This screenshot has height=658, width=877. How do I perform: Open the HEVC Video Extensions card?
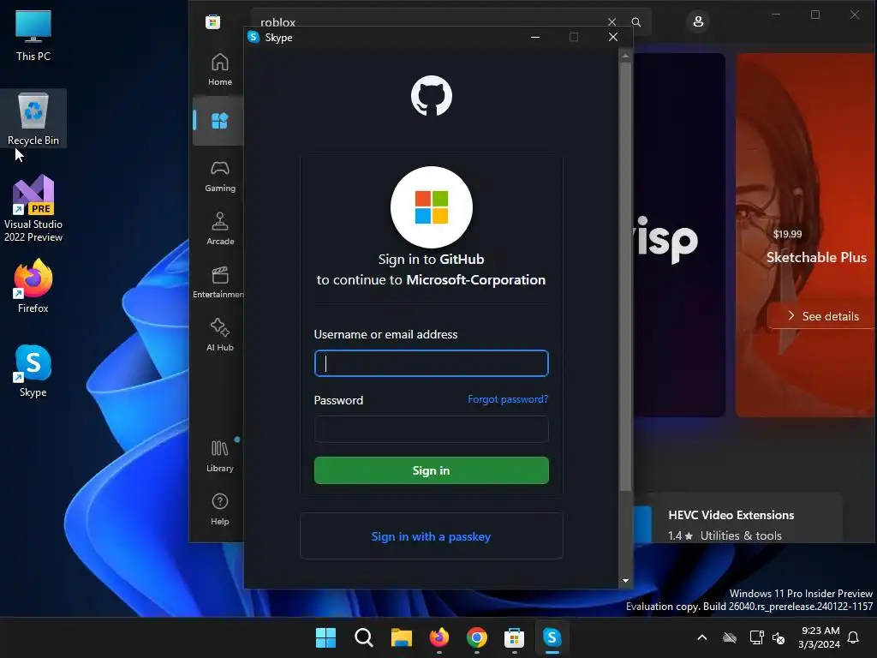click(737, 517)
